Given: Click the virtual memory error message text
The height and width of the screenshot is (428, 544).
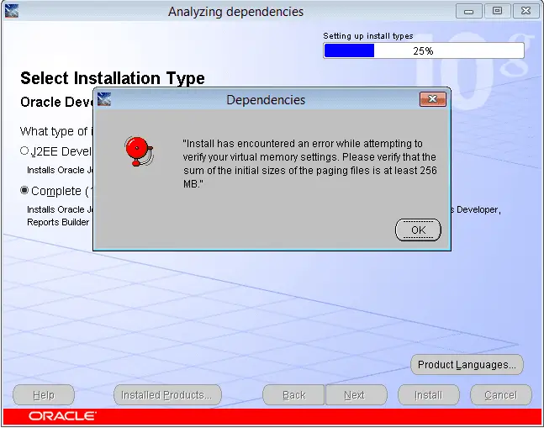Looking at the screenshot, I should 309,163.
